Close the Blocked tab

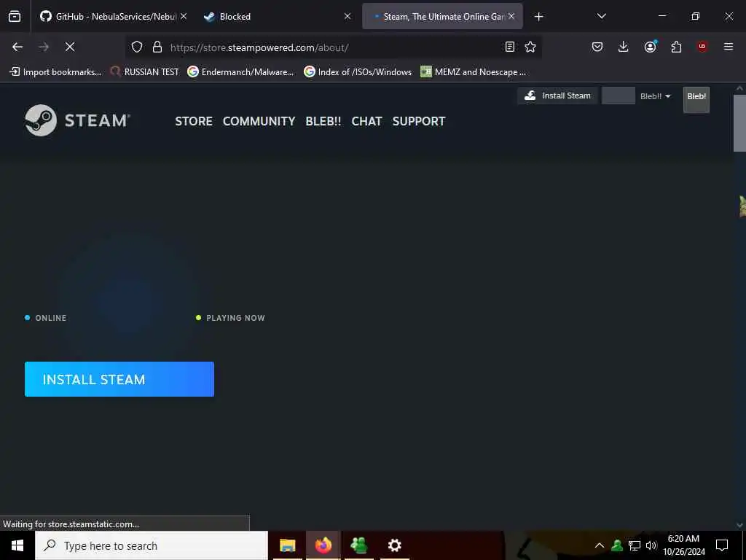(348, 16)
